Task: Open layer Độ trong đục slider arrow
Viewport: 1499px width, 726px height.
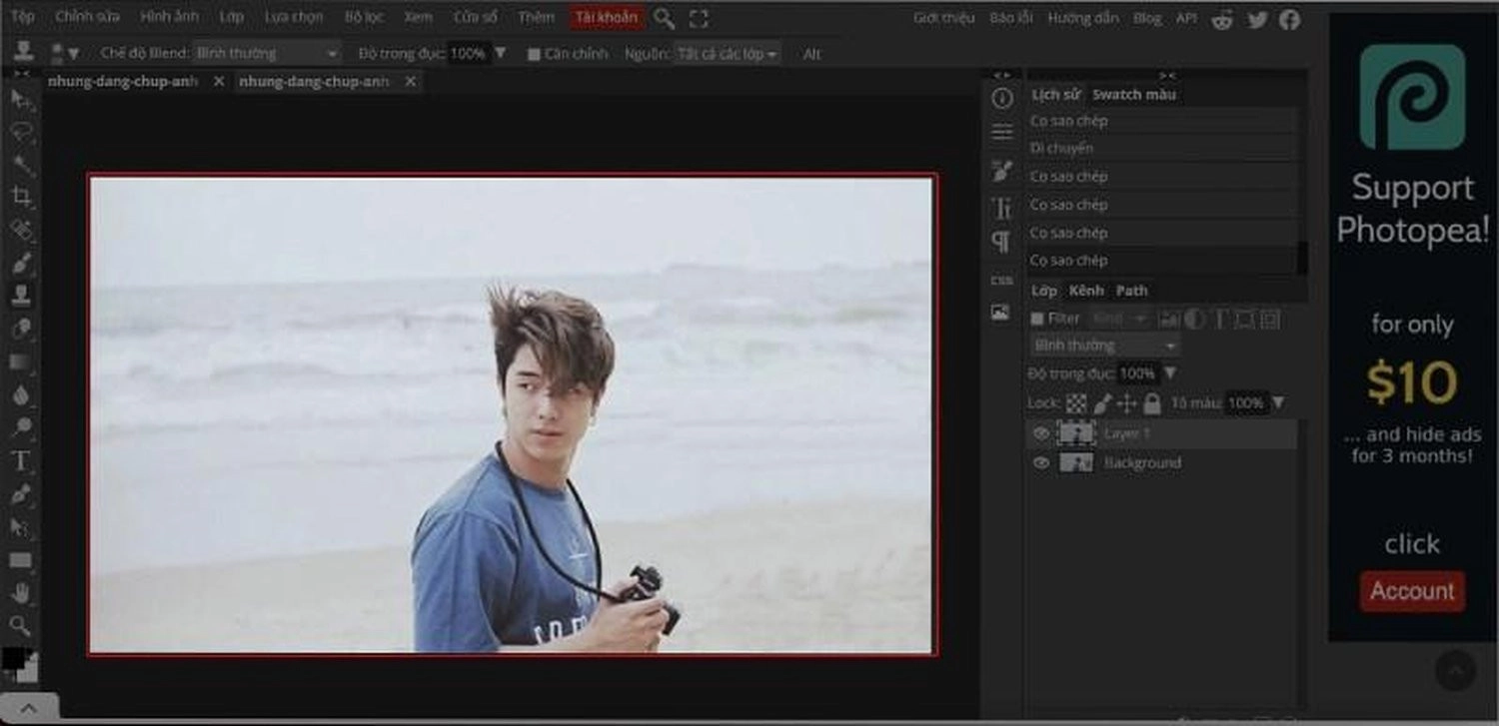Action: [1170, 373]
